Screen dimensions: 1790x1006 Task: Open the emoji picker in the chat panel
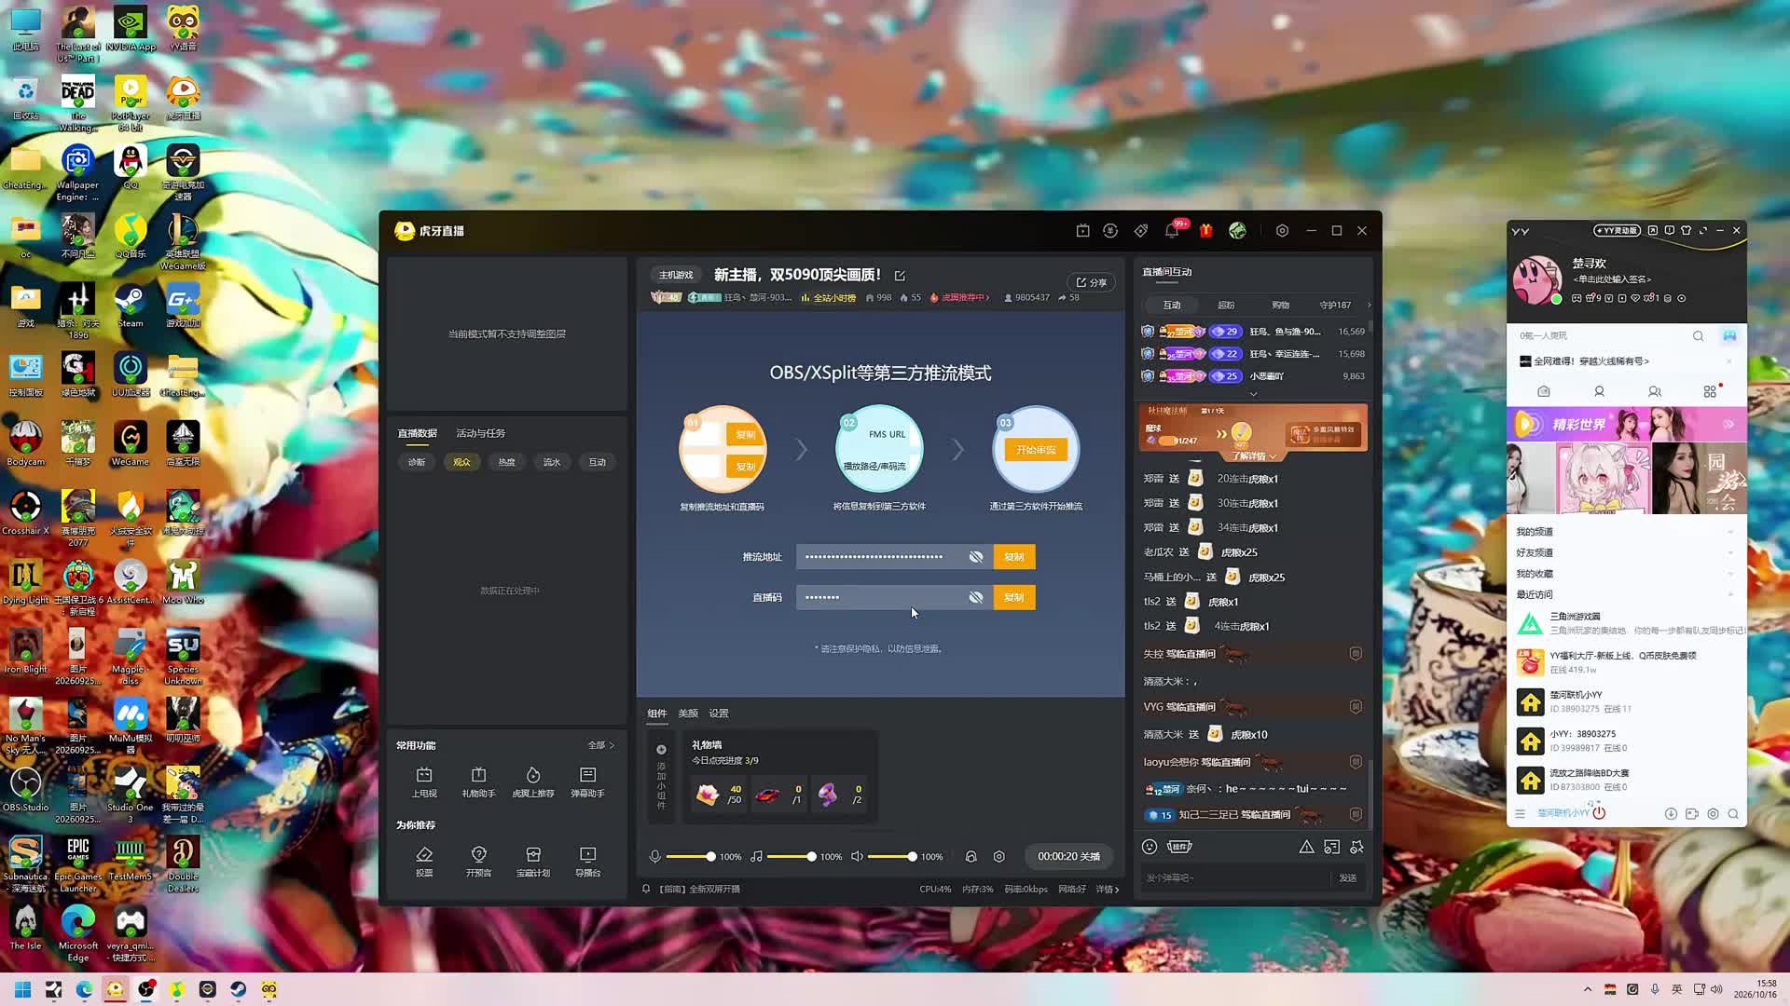pyautogui.click(x=1150, y=847)
